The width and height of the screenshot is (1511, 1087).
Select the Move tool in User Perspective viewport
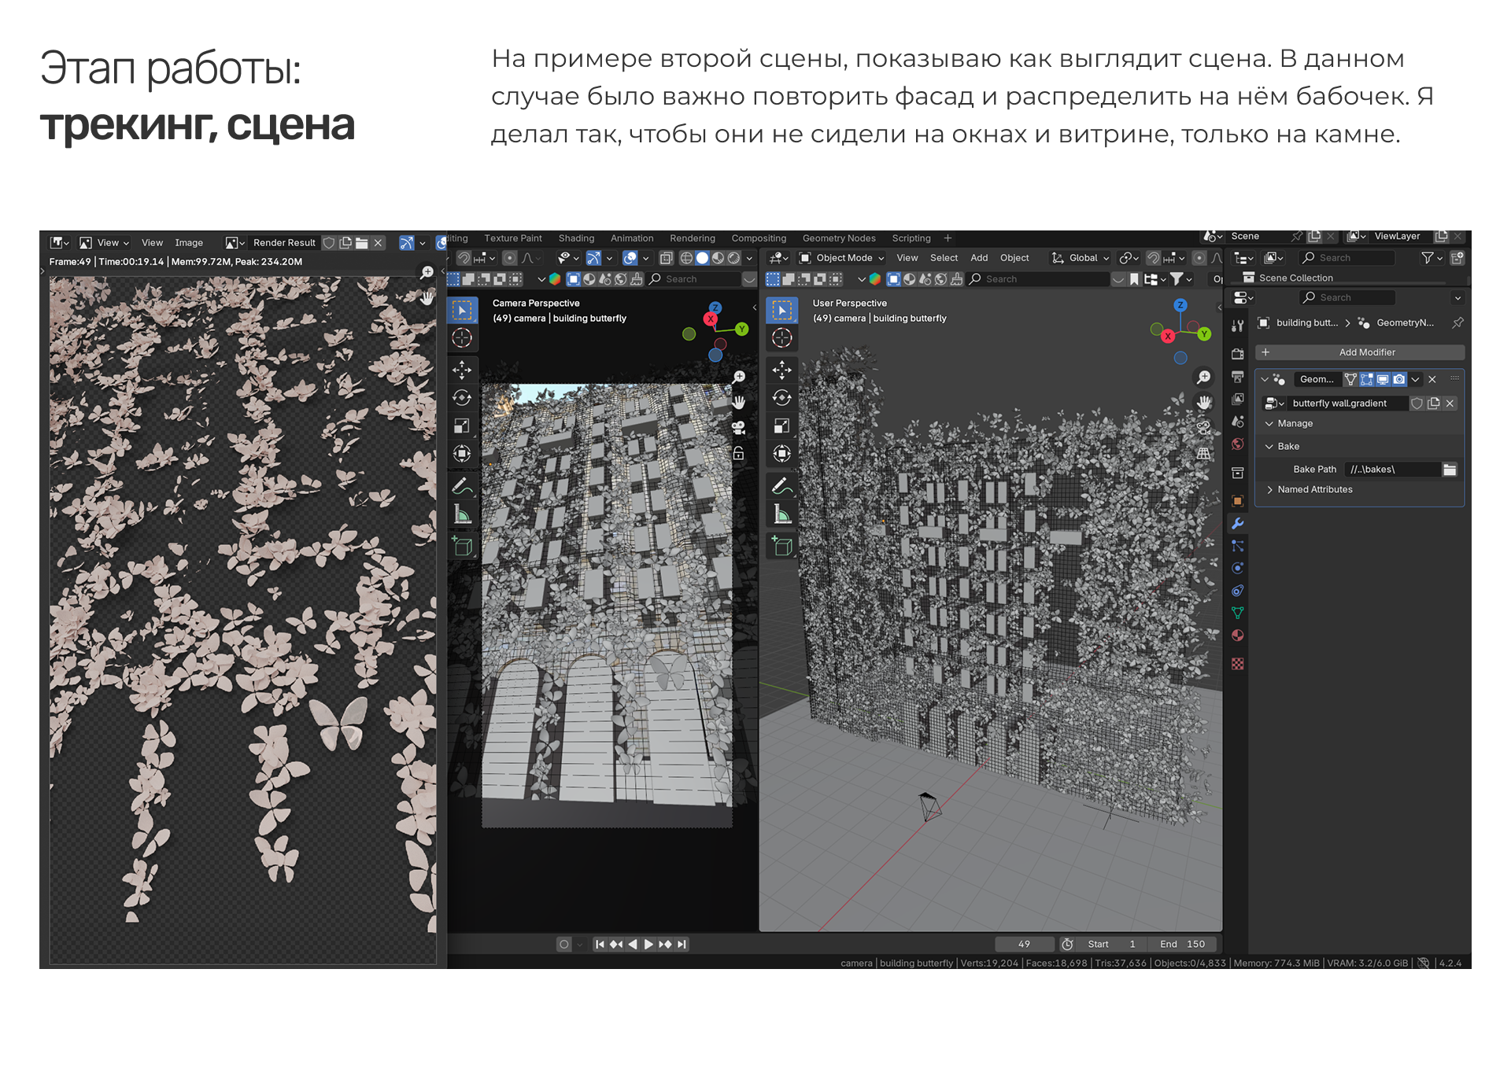pyautogui.click(x=781, y=370)
